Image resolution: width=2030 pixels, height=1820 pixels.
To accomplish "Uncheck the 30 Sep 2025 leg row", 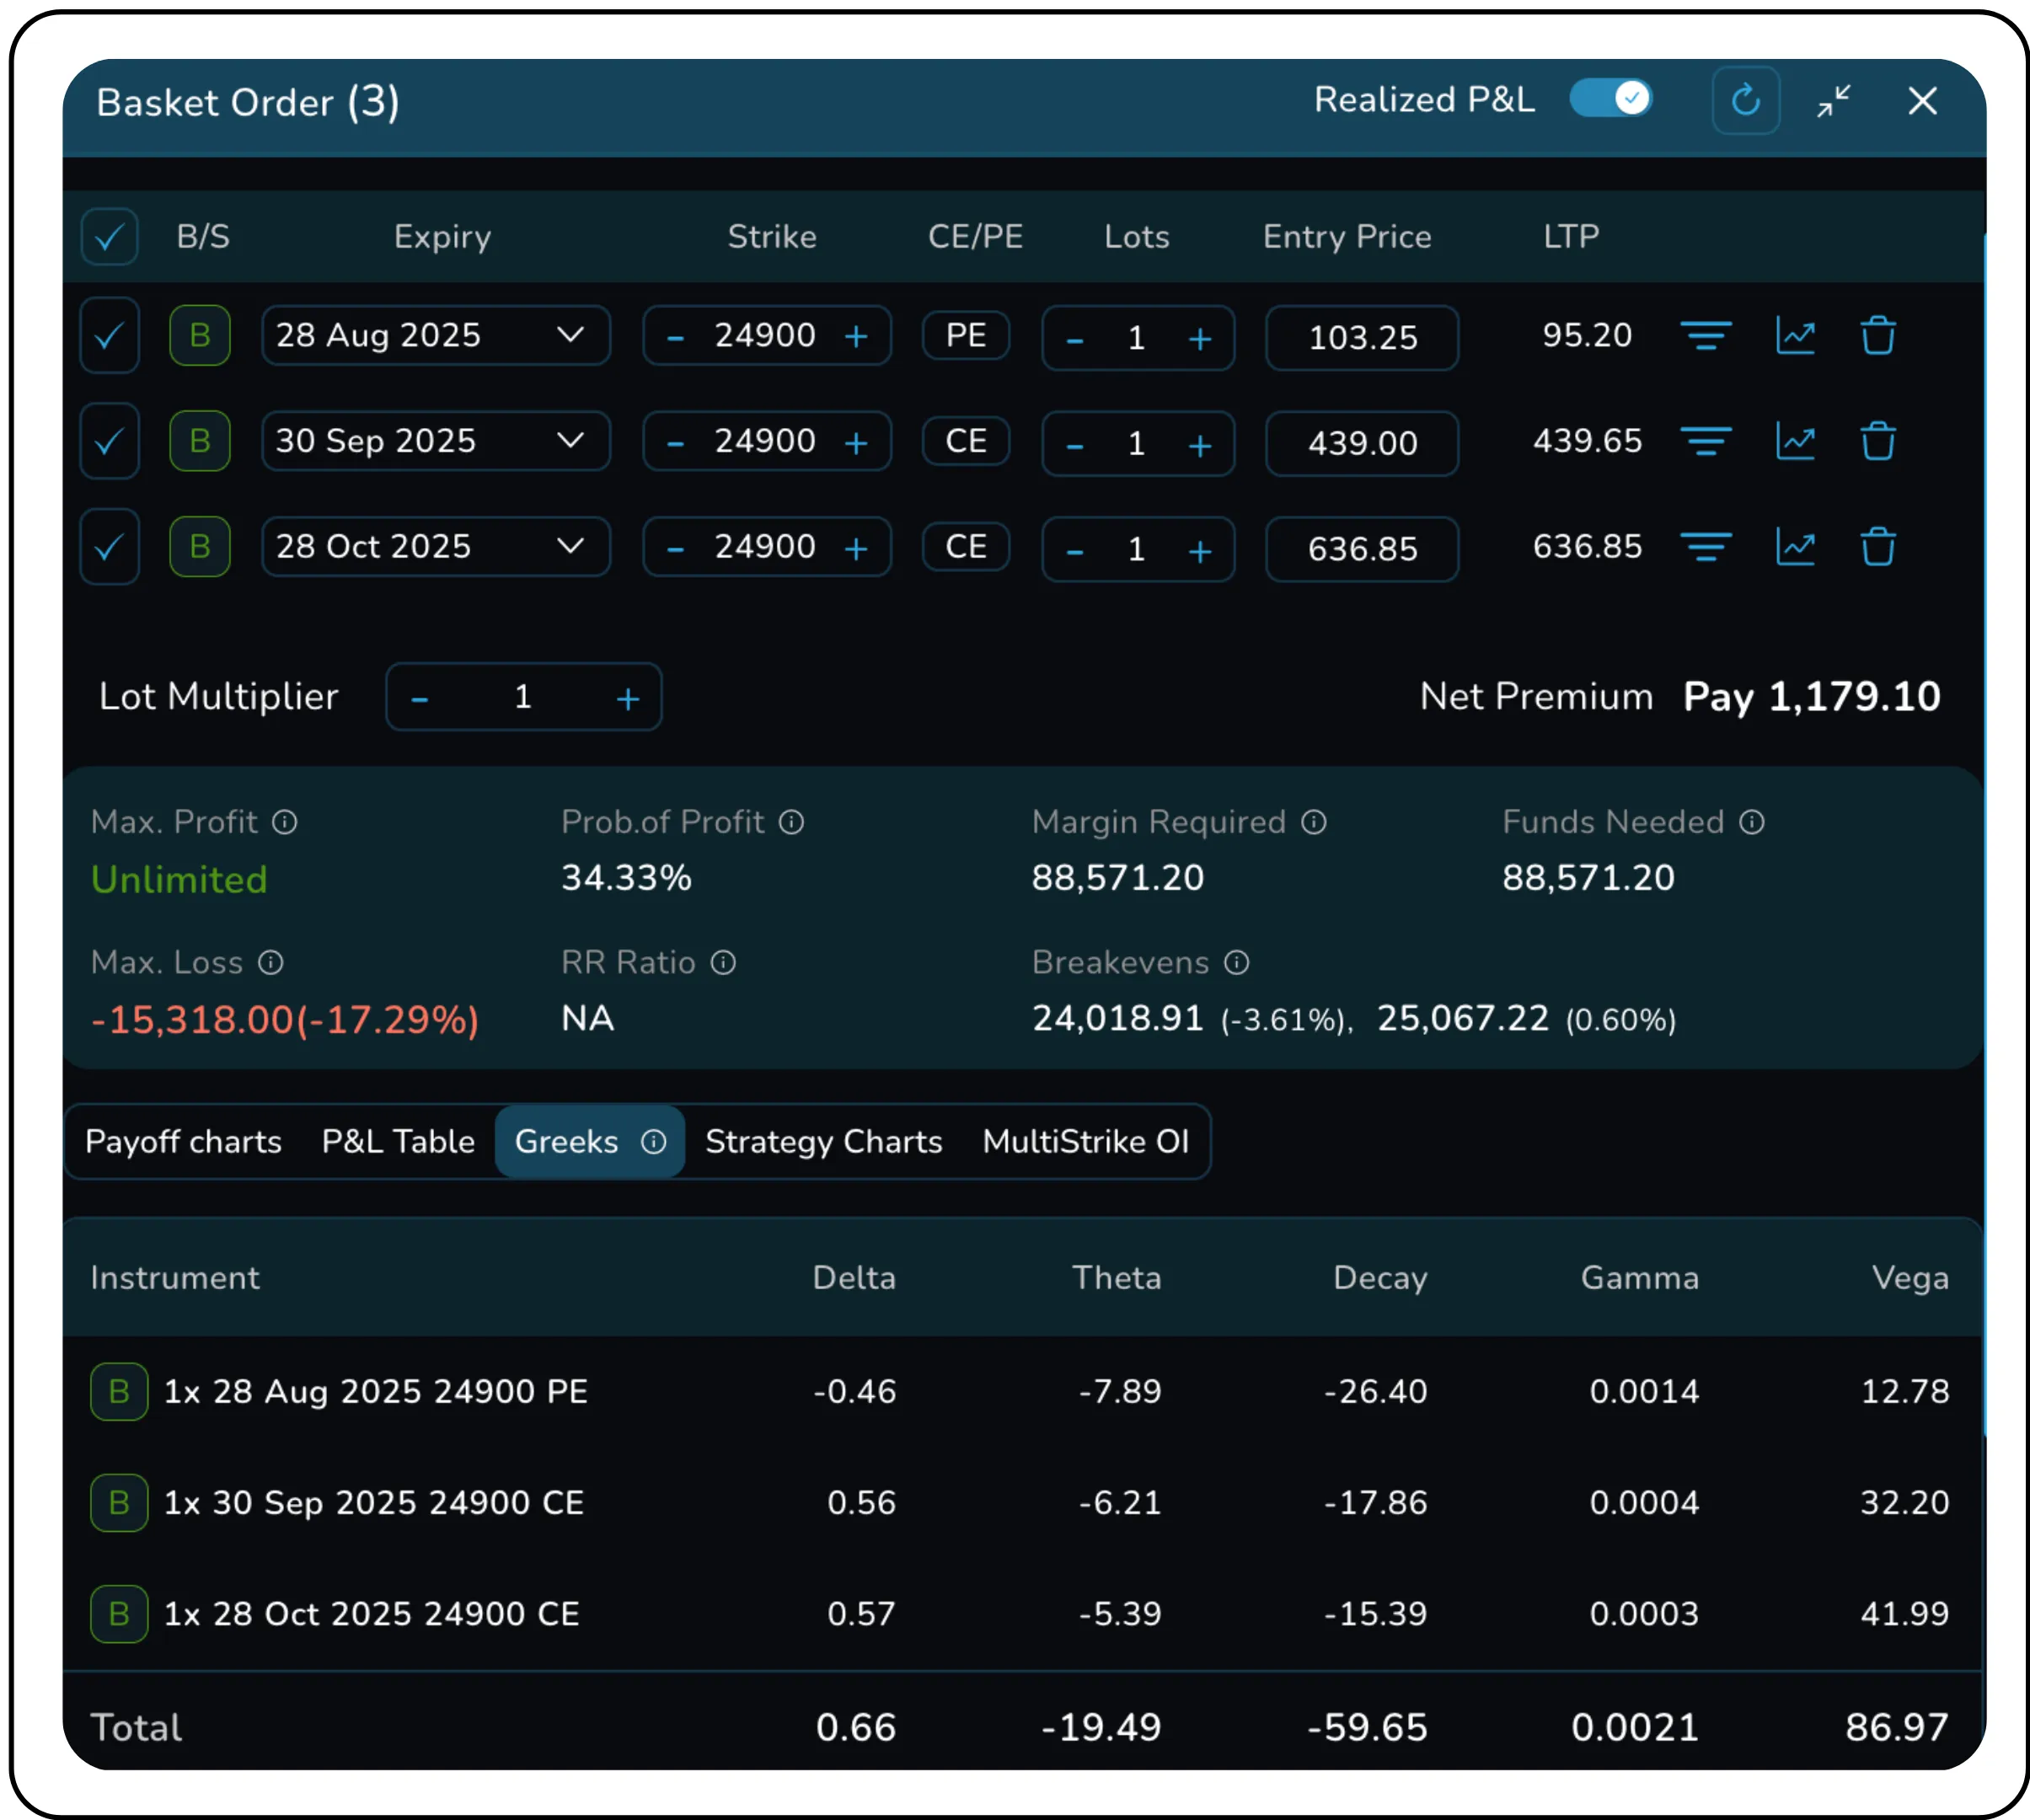I will 110,441.
